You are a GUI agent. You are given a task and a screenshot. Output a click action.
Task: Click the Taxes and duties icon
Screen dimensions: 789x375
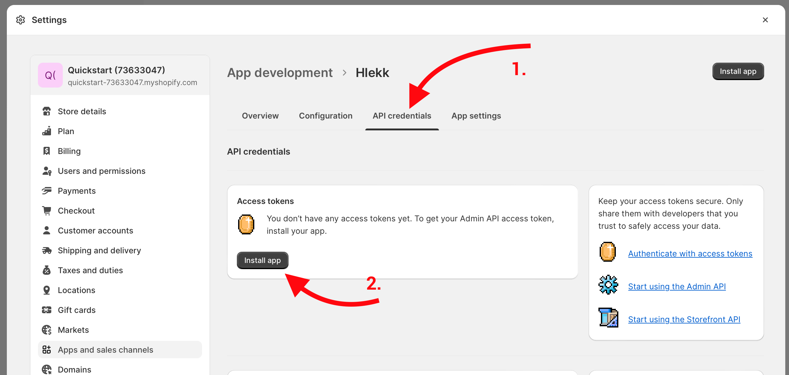(x=47, y=270)
